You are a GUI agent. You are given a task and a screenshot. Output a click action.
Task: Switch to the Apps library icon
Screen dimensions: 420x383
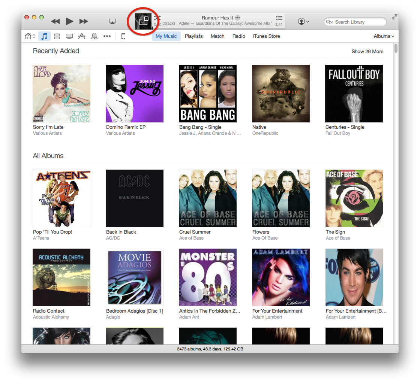pyautogui.click(x=82, y=36)
